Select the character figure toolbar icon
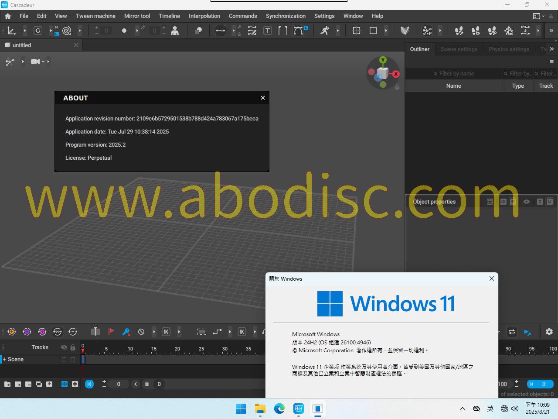Screen dimensions: 558x419 [175, 31]
